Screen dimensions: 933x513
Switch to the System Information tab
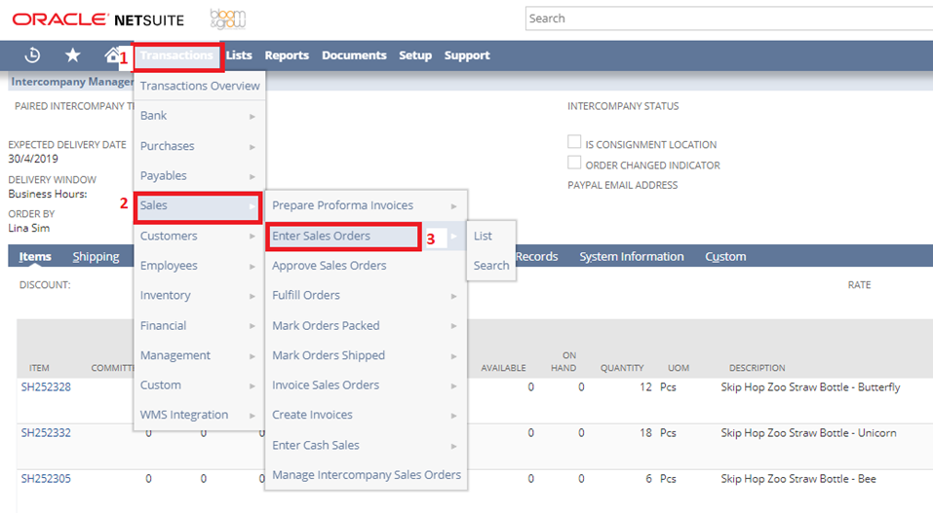tap(632, 257)
